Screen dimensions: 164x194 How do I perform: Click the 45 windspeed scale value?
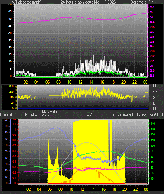point(10,12)
